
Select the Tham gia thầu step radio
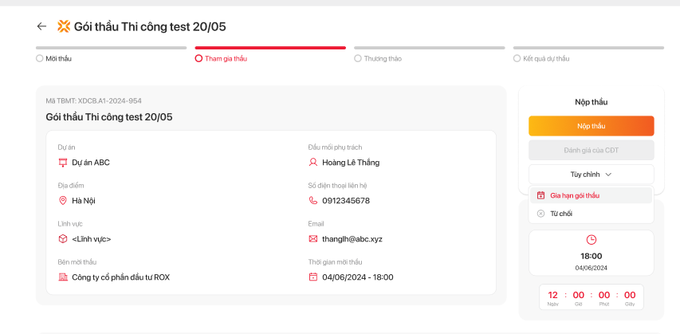[198, 58]
